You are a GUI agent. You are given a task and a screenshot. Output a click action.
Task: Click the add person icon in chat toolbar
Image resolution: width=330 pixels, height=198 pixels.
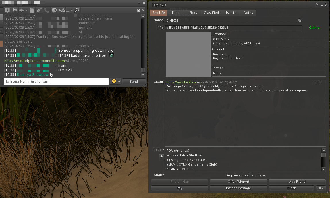click(x=62, y=10)
